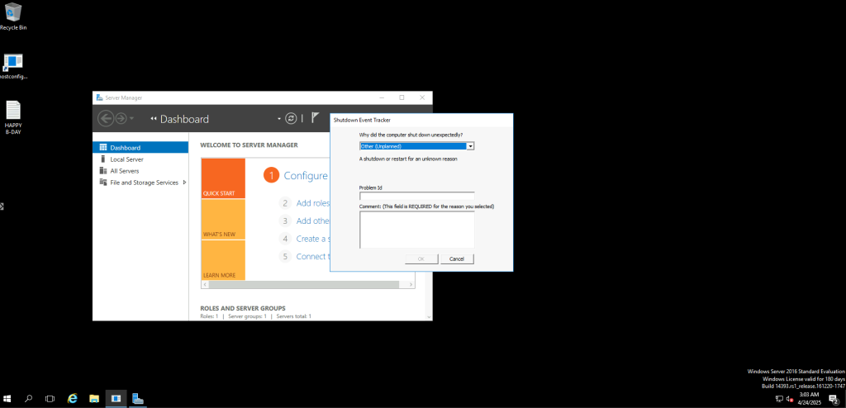Image resolution: width=846 pixels, height=408 pixels.
Task: Open the notifications flag in Server Manager
Action: 315,118
